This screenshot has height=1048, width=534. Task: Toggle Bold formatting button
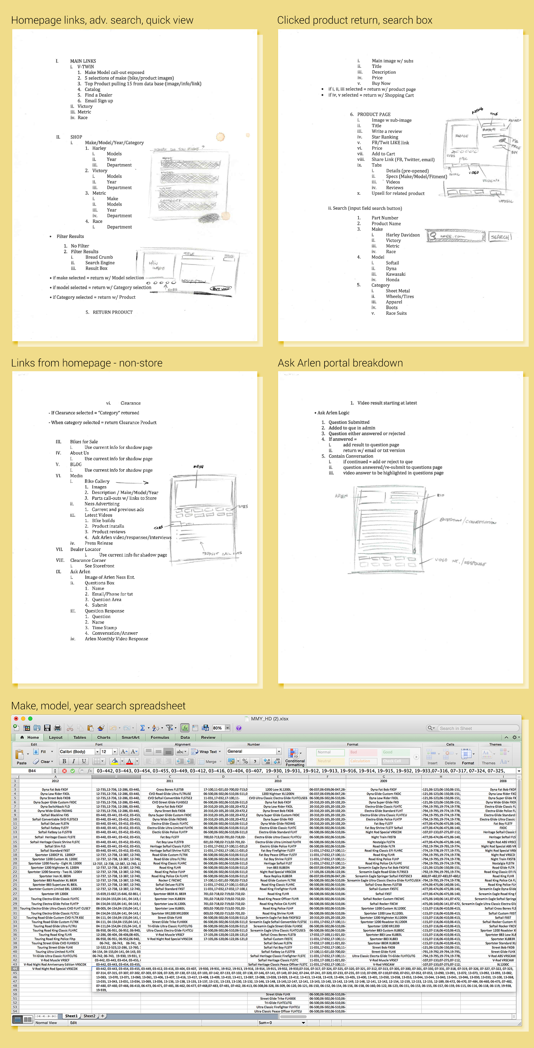[x=64, y=761]
